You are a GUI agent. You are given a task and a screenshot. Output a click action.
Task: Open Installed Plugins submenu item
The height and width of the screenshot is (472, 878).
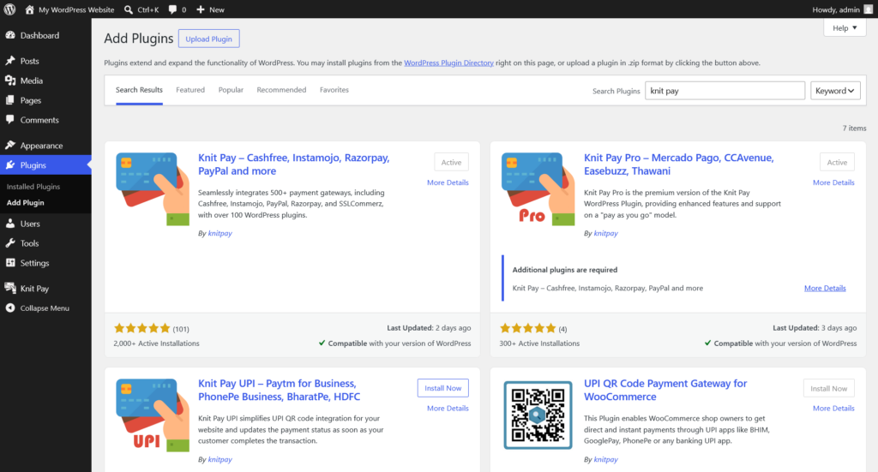pyautogui.click(x=33, y=187)
